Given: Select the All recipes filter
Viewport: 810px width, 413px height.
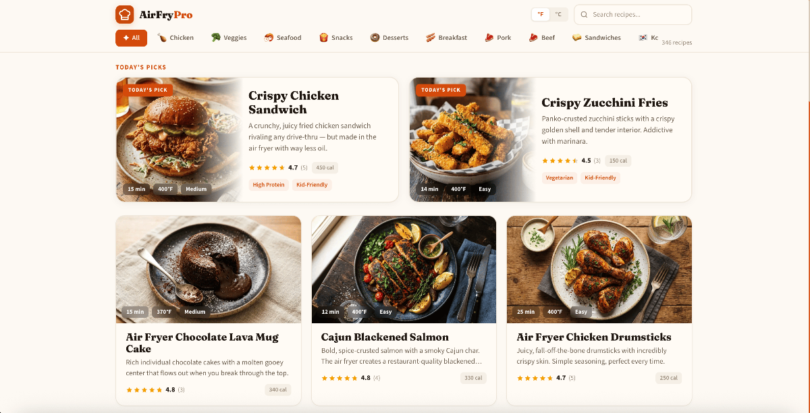Looking at the screenshot, I should coord(131,38).
